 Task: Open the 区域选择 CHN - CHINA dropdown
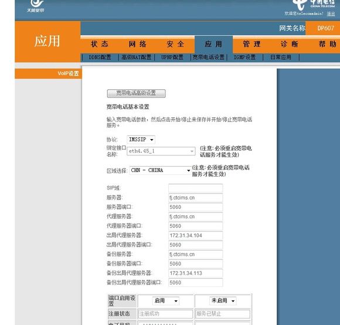(161, 170)
